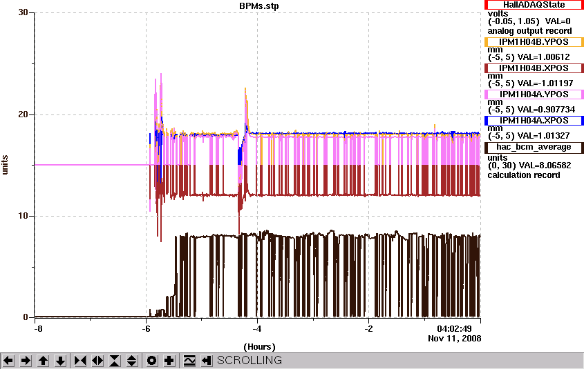Click the calculation record text
The width and height of the screenshot is (584, 369).
point(524,175)
